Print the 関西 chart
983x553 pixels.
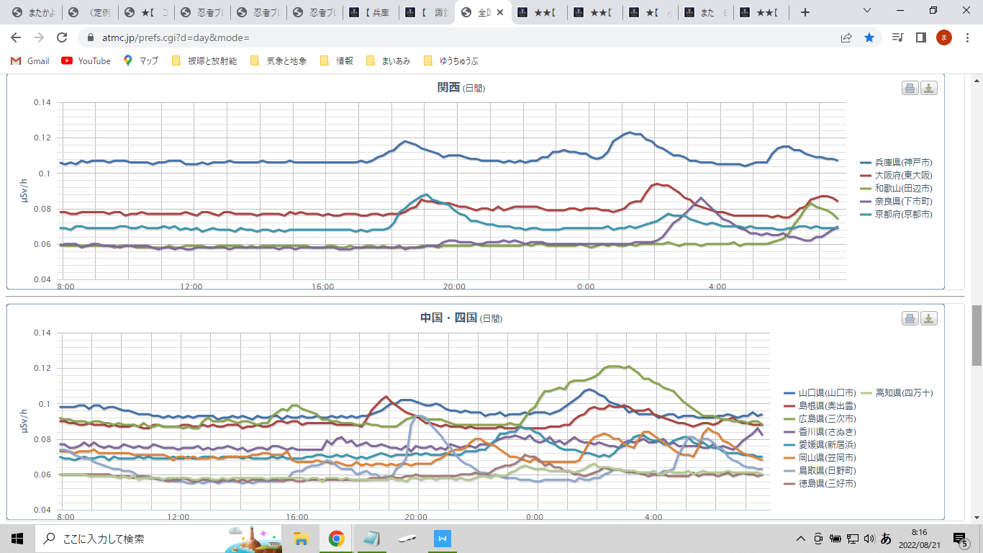tap(910, 88)
